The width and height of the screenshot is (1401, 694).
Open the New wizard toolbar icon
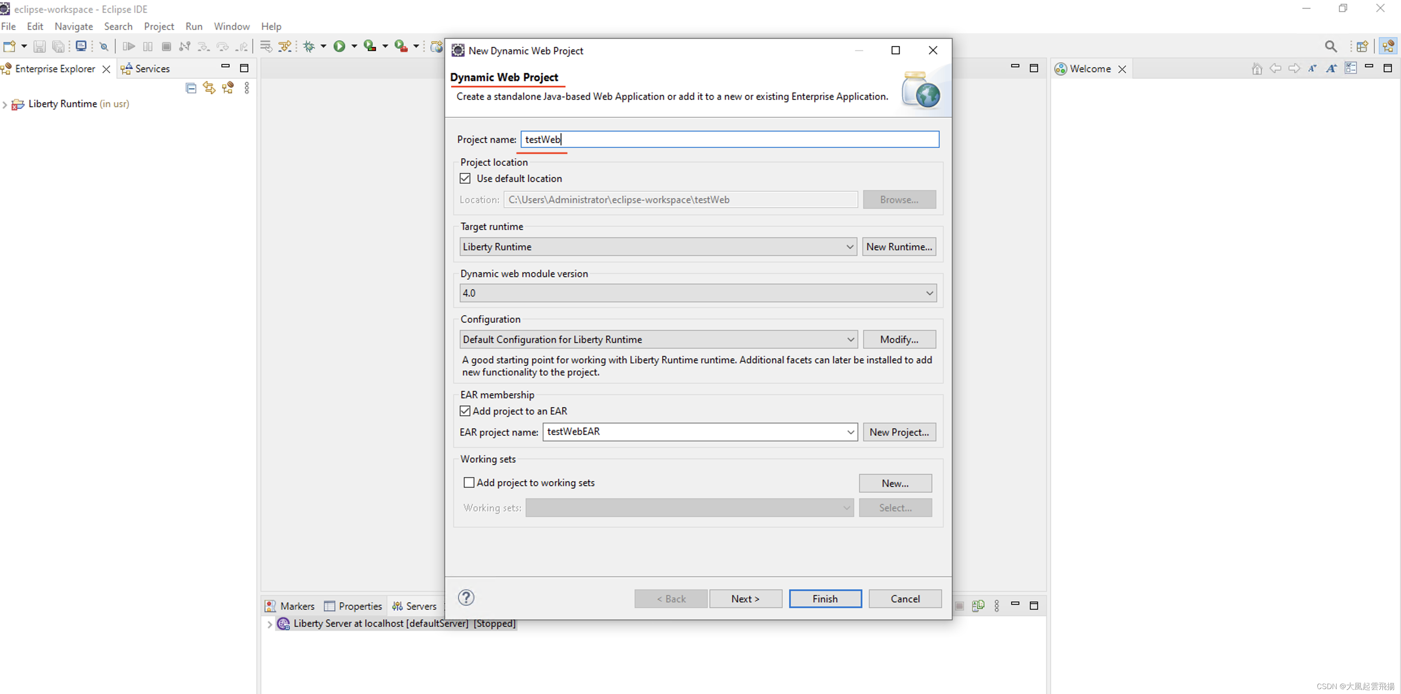9,46
